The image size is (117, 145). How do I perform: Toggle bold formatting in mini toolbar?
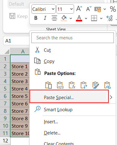pos(36,18)
